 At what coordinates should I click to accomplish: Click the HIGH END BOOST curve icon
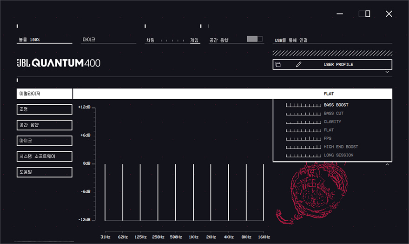tap(303, 147)
